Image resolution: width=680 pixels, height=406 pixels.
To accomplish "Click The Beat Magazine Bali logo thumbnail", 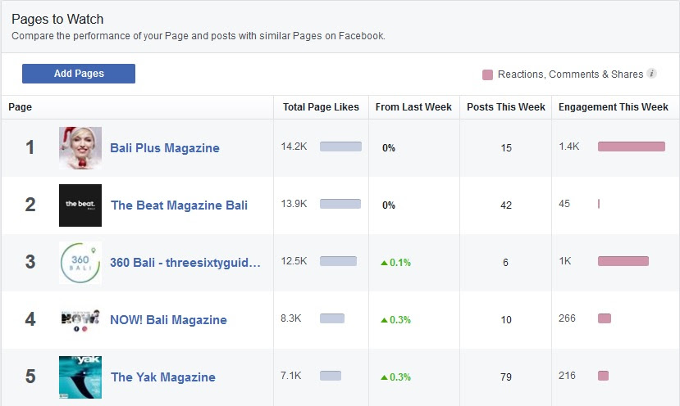I will click(x=80, y=205).
